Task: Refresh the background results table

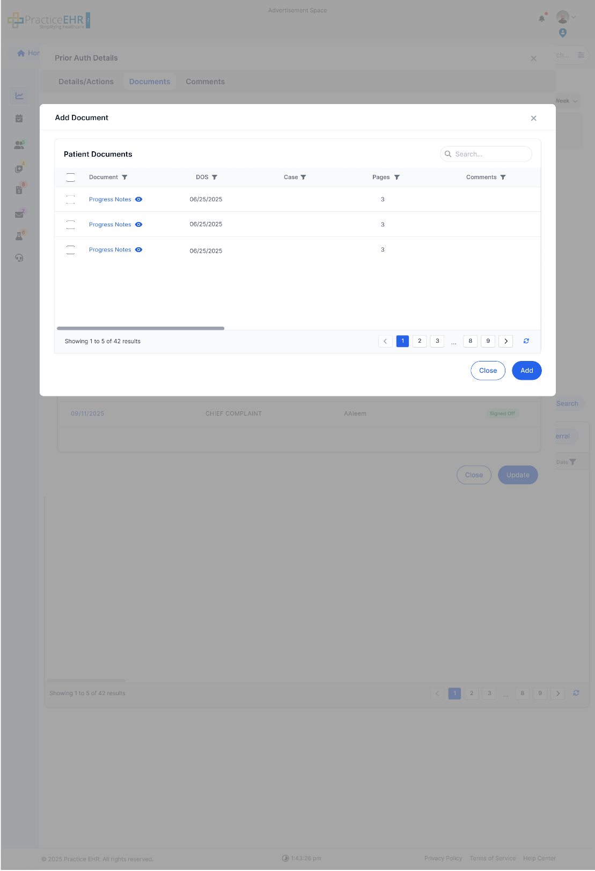Action: pyautogui.click(x=576, y=693)
